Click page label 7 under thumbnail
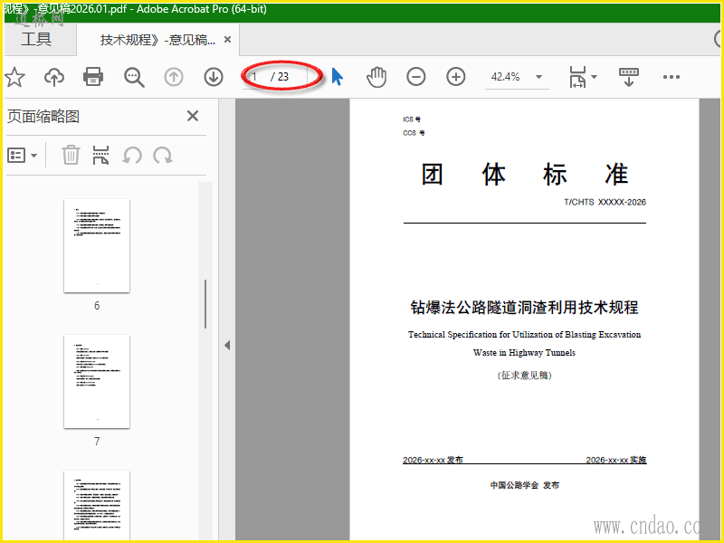Image resolution: width=724 pixels, height=543 pixels. pyautogui.click(x=97, y=441)
